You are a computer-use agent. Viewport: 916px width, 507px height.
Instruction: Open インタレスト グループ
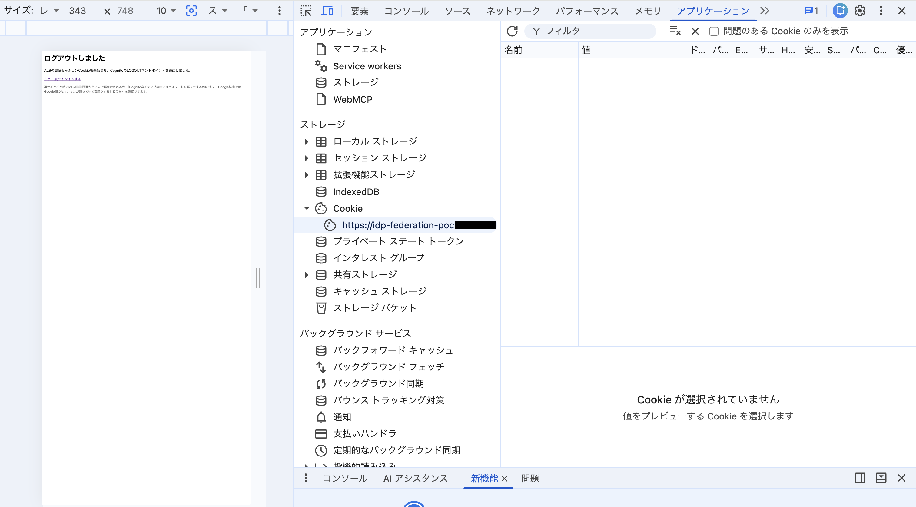click(x=379, y=258)
